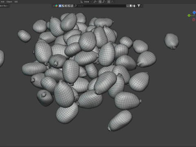This screenshot has height=147, width=196.
Task: Open the GIS menu
Action: pos(16,2)
